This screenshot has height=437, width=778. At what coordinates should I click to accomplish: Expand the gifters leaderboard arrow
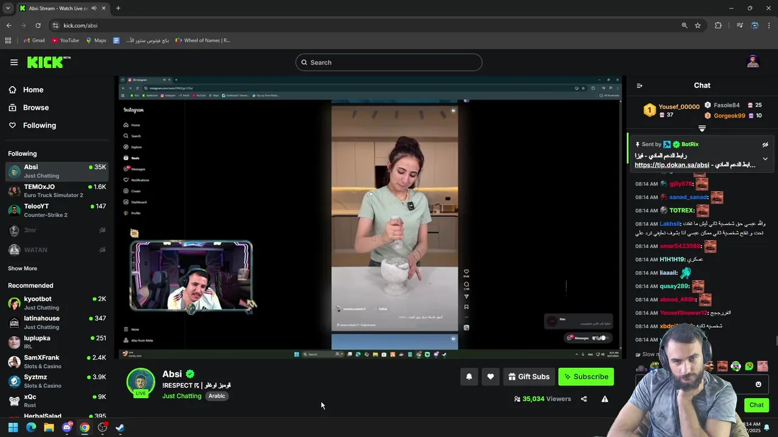click(702, 128)
